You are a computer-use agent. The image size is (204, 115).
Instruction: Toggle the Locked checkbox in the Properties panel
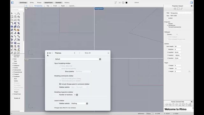tap(167, 18)
